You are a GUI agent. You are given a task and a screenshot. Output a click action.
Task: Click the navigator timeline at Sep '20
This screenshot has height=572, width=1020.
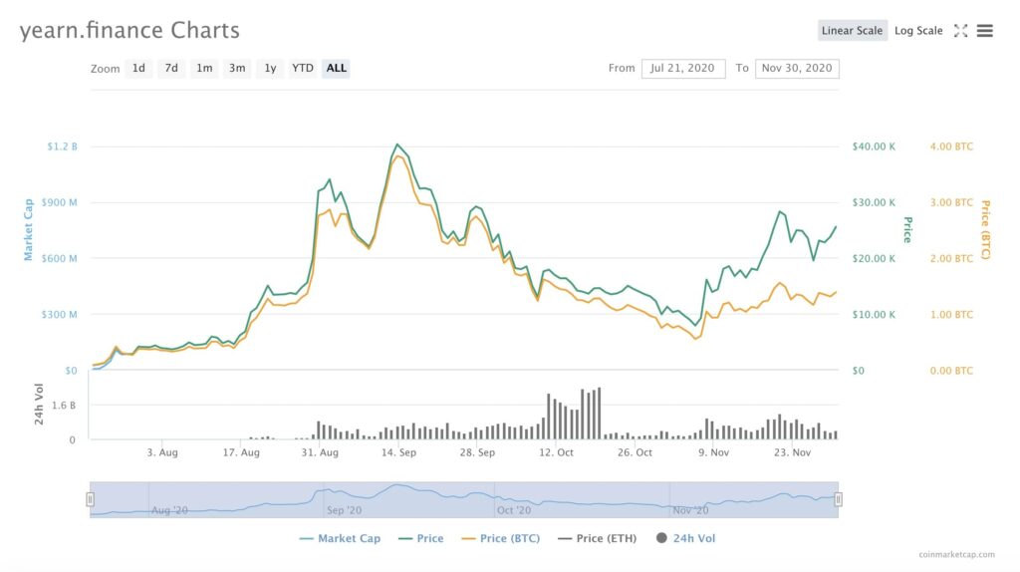point(344,510)
